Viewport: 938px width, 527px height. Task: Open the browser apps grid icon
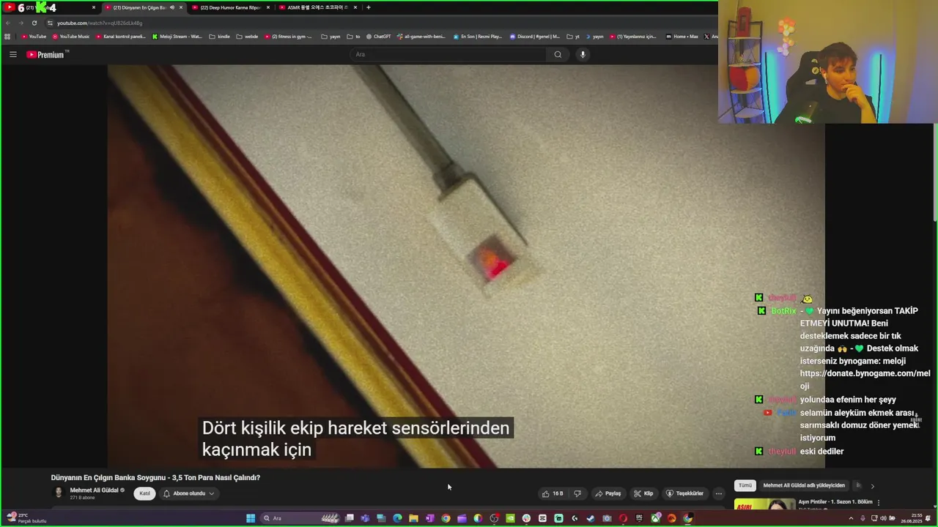(7, 36)
